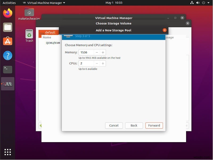This screenshot has width=213, height=160.
Task: Decrease CPUs with the minus stepper
Action: [x=97, y=63]
